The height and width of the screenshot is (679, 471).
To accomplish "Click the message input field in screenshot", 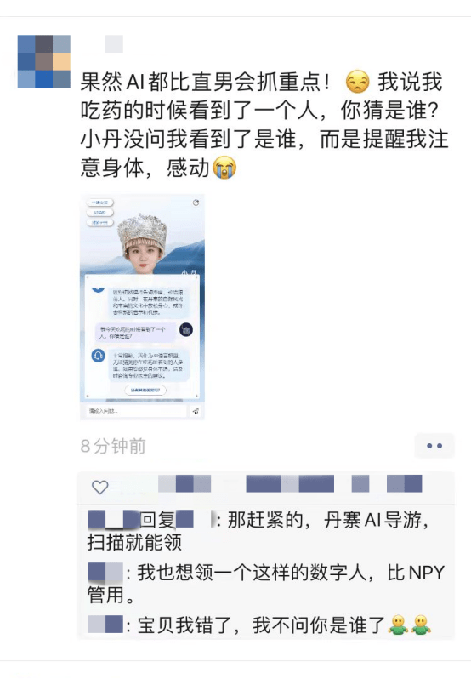I will pyautogui.click(x=135, y=411).
